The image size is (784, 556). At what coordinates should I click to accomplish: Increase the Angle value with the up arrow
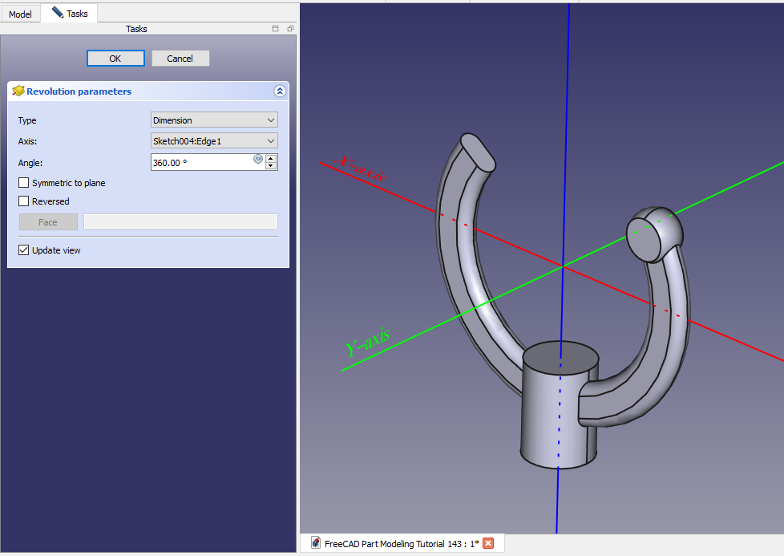point(271,158)
